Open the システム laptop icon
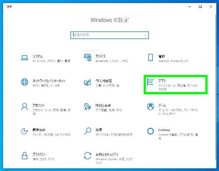Viewport: 219px width, 171px height. [25, 57]
